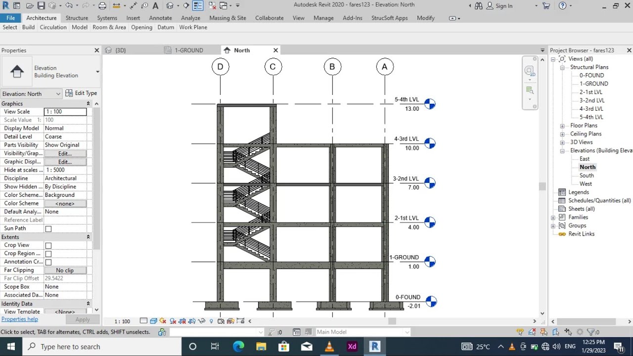Switch to the Structure ribbon tab

pyautogui.click(x=77, y=18)
